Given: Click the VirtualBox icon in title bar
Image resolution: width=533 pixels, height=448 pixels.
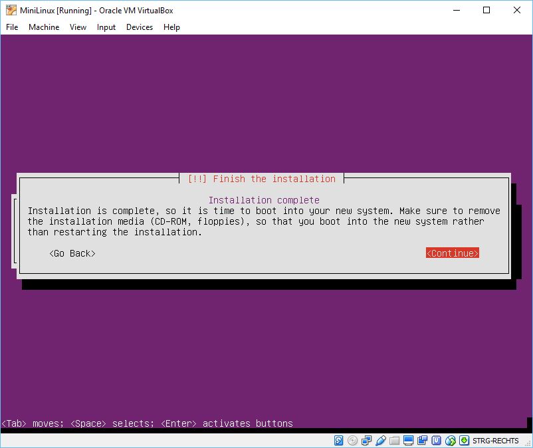Looking at the screenshot, I should (x=11, y=10).
